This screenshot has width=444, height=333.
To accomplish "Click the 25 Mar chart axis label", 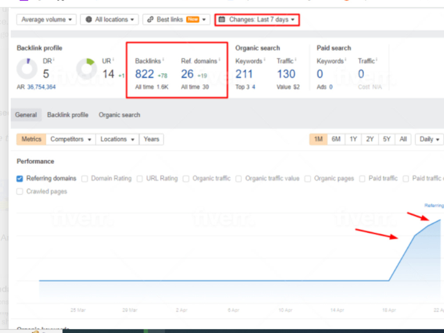I will tap(78, 310).
